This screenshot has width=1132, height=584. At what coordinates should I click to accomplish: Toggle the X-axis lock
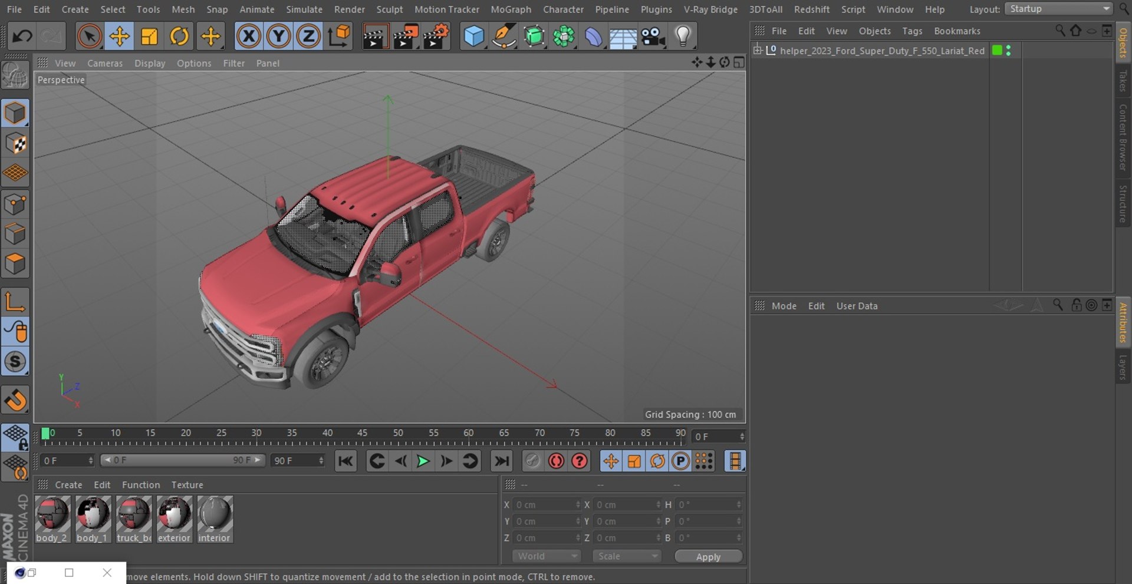[x=249, y=37]
